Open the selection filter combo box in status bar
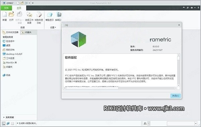Image resolution: width=201 pixels, height=127 pixels. pyautogui.click(x=182, y=123)
